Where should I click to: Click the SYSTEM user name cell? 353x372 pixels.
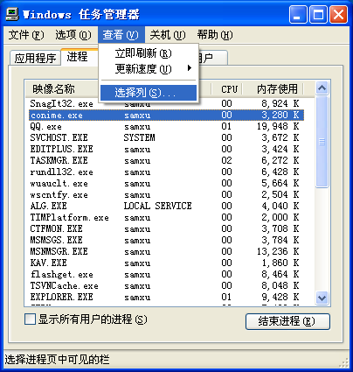click(x=139, y=137)
